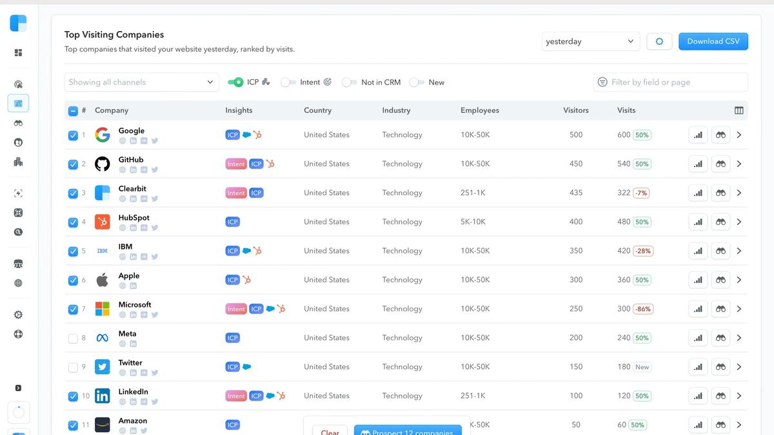Click the binoculars icon on HubSpot's row
The image size is (774, 435).
[720, 222]
